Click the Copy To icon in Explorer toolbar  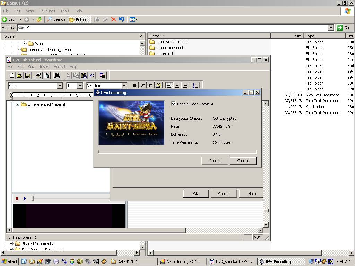pyautogui.click(x=105, y=19)
